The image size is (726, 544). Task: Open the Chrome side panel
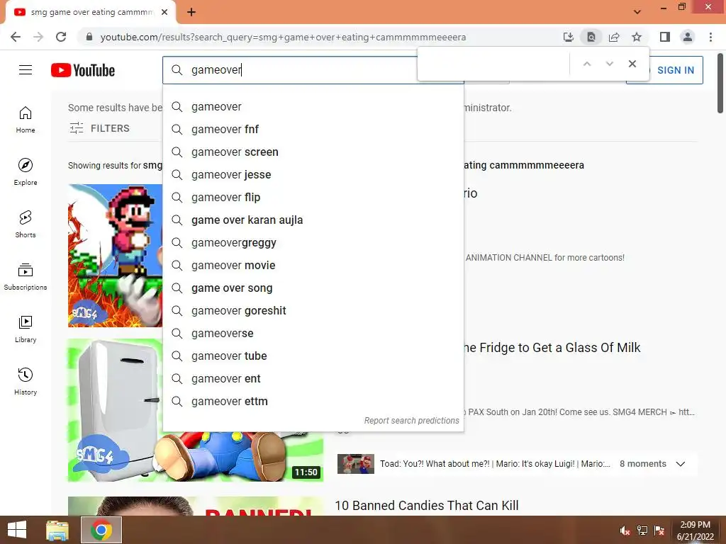(x=665, y=37)
